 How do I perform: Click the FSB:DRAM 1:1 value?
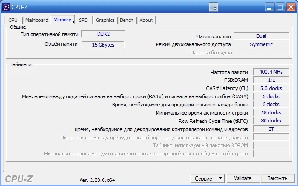[271, 80]
